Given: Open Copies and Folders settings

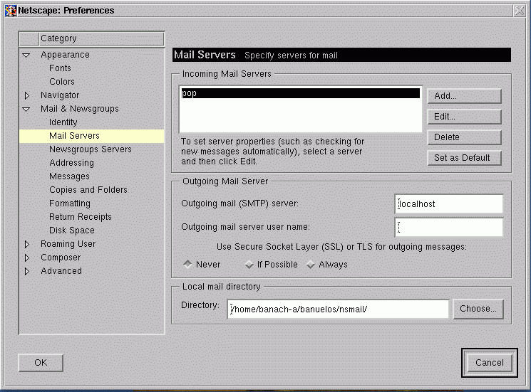Looking at the screenshot, I should (88, 189).
